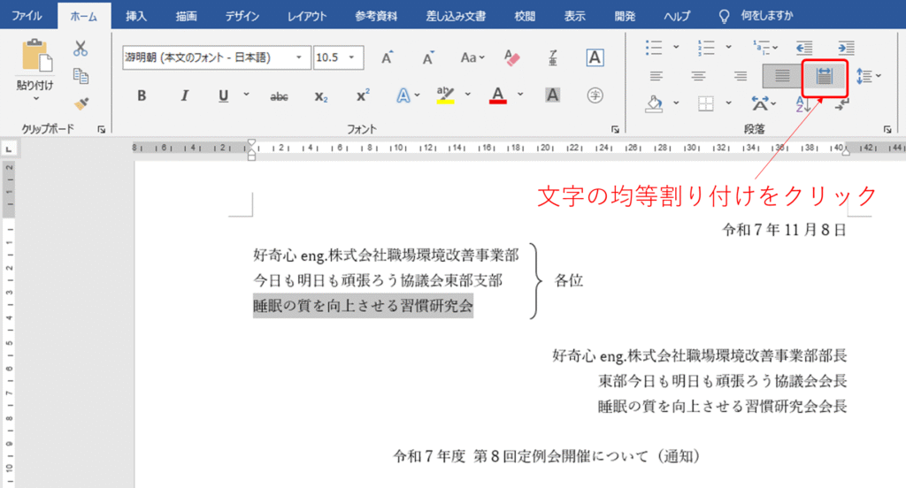The height and width of the screenshot is (488, 906).
Task: Apply the red font color swatch
Action: [x=498, y=95]
